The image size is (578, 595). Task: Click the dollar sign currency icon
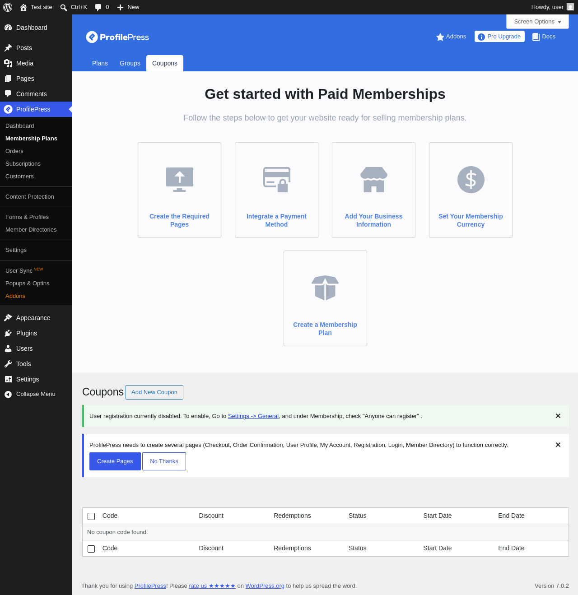471,180
